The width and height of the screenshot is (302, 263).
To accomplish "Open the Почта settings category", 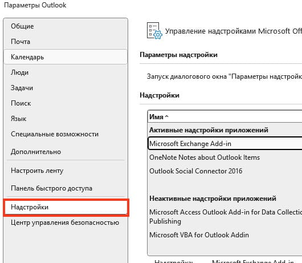I will click(x=66, y=42).
